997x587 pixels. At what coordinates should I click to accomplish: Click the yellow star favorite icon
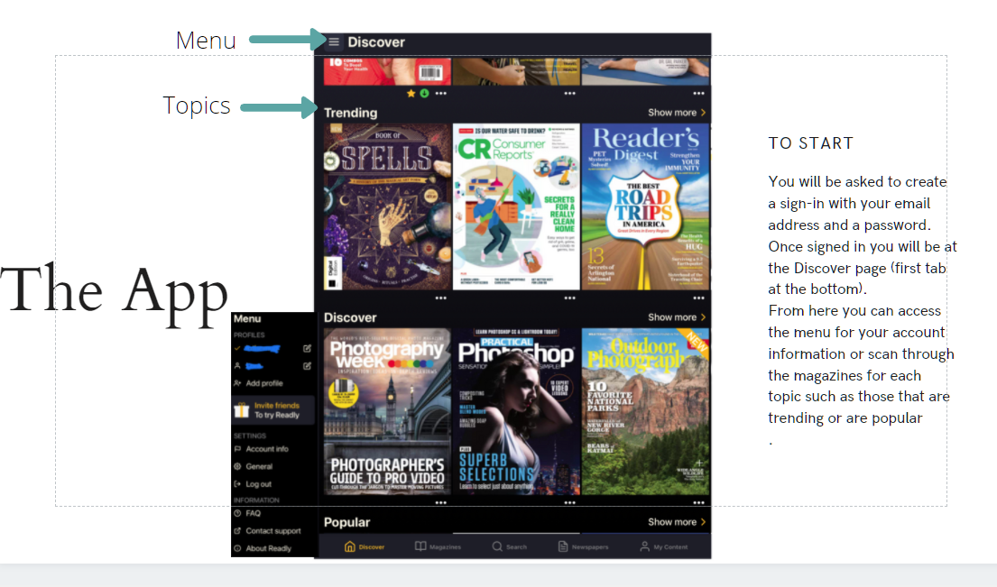pyautogui.click(x=411, y=94)
